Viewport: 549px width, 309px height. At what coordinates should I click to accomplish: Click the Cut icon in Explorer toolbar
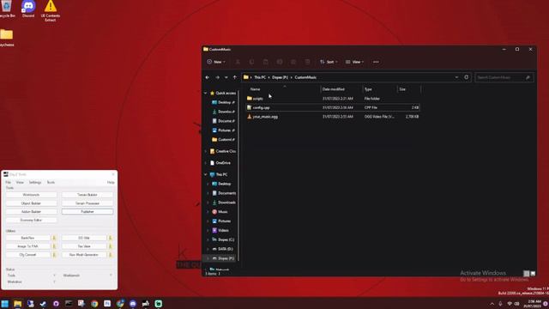click(238, 62)
